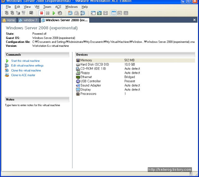Image resolution: width=199 pixels, height=177 pixels.
Task: Click the notes field placeholder text
Action: [32, 105]
